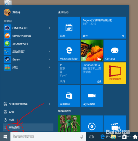Open the movies and TV clapperboard tile
The height and width of the screenshot is (141, 138).
[x=115, y=124]
